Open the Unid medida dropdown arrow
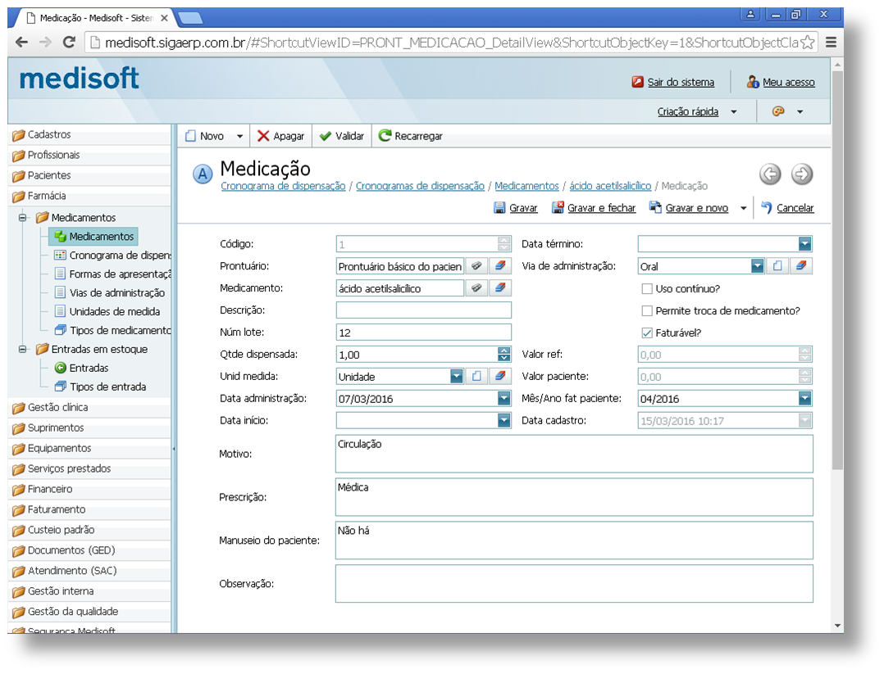884x674 pixels. click(456, 376)
